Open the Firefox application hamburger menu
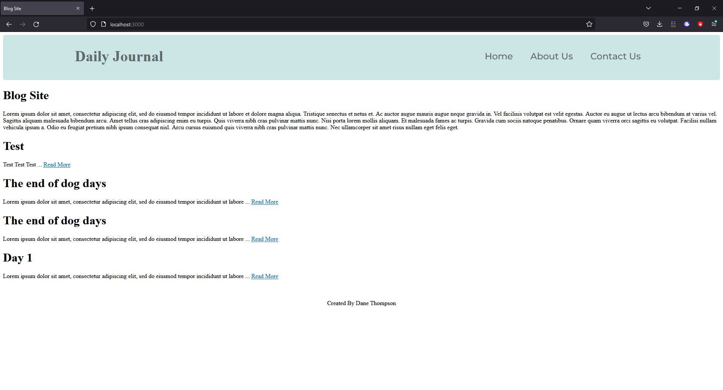 pos(714,24)
